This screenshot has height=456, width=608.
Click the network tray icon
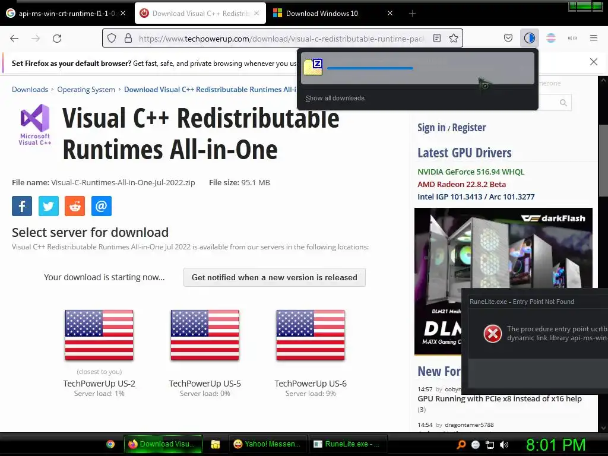click(x=490, y=445)
